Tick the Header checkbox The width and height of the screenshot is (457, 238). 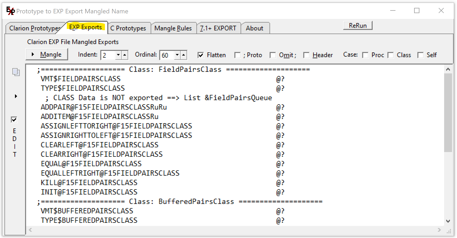tap(306, 55)
